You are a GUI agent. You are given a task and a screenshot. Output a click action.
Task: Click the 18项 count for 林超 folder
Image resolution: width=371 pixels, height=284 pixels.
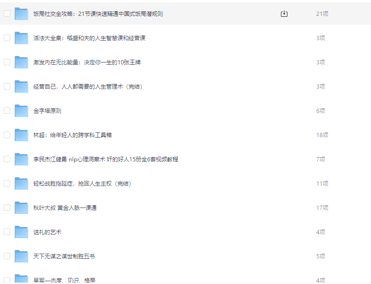(x=322, y=135)
